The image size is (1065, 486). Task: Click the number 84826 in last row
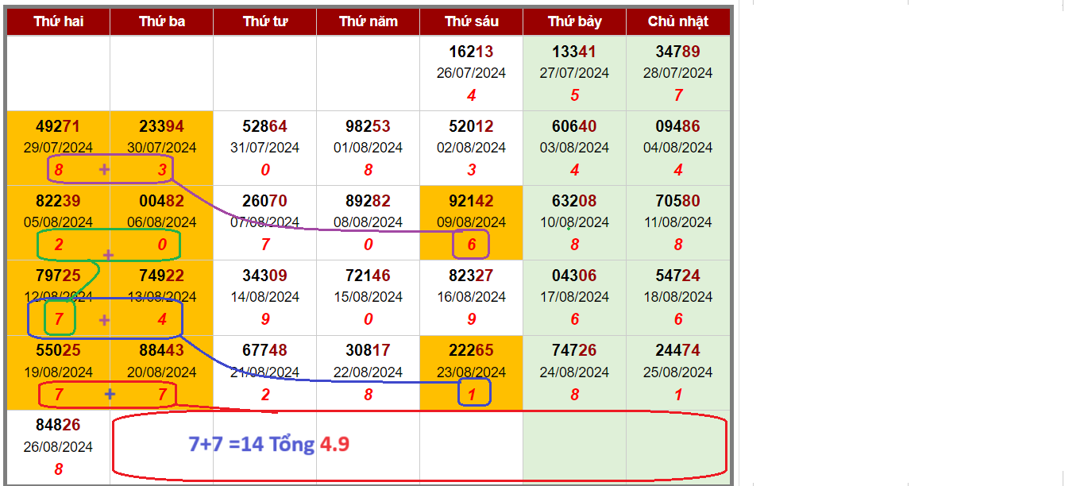(x=58, y=426)
